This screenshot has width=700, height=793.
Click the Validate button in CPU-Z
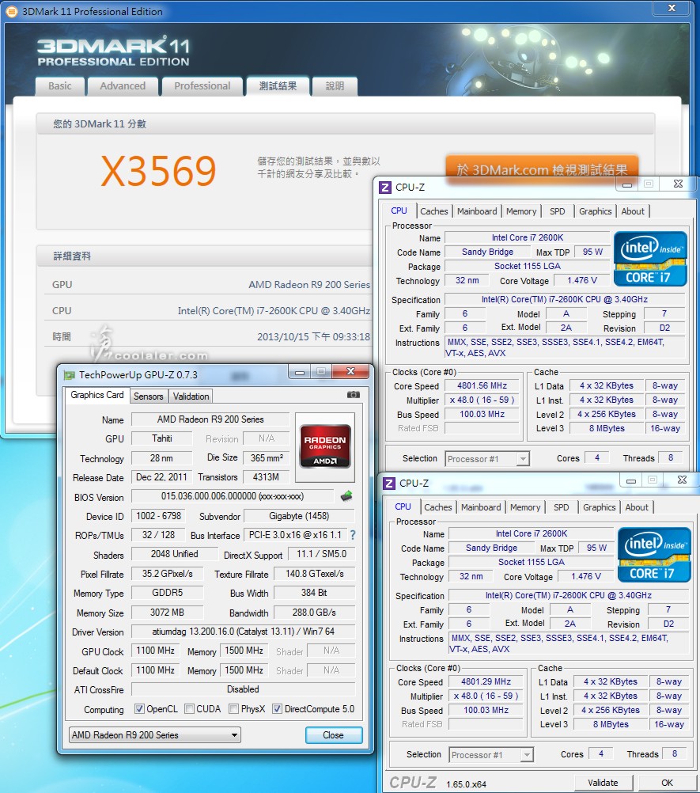(x=603, y=783)
